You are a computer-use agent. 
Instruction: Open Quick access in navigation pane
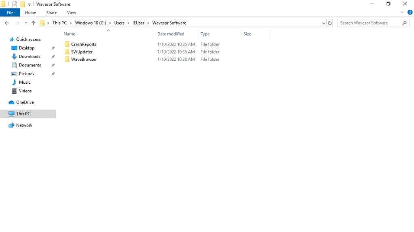(28, 39)
